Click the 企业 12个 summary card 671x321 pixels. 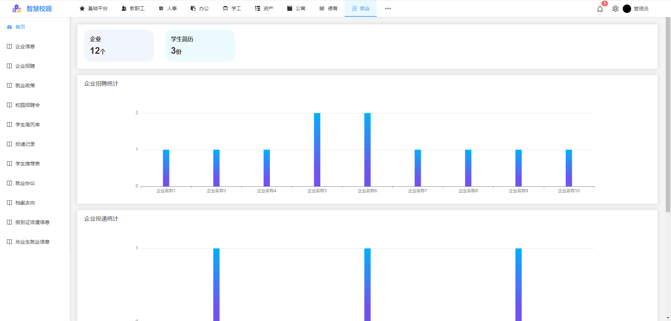pos(119,46)
